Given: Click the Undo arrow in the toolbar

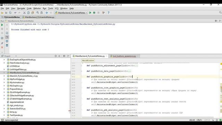Looking at the screenshot, I should 15,13.
